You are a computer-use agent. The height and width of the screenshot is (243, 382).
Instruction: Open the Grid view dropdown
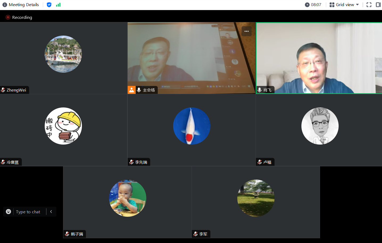click(x=344, y=5)
